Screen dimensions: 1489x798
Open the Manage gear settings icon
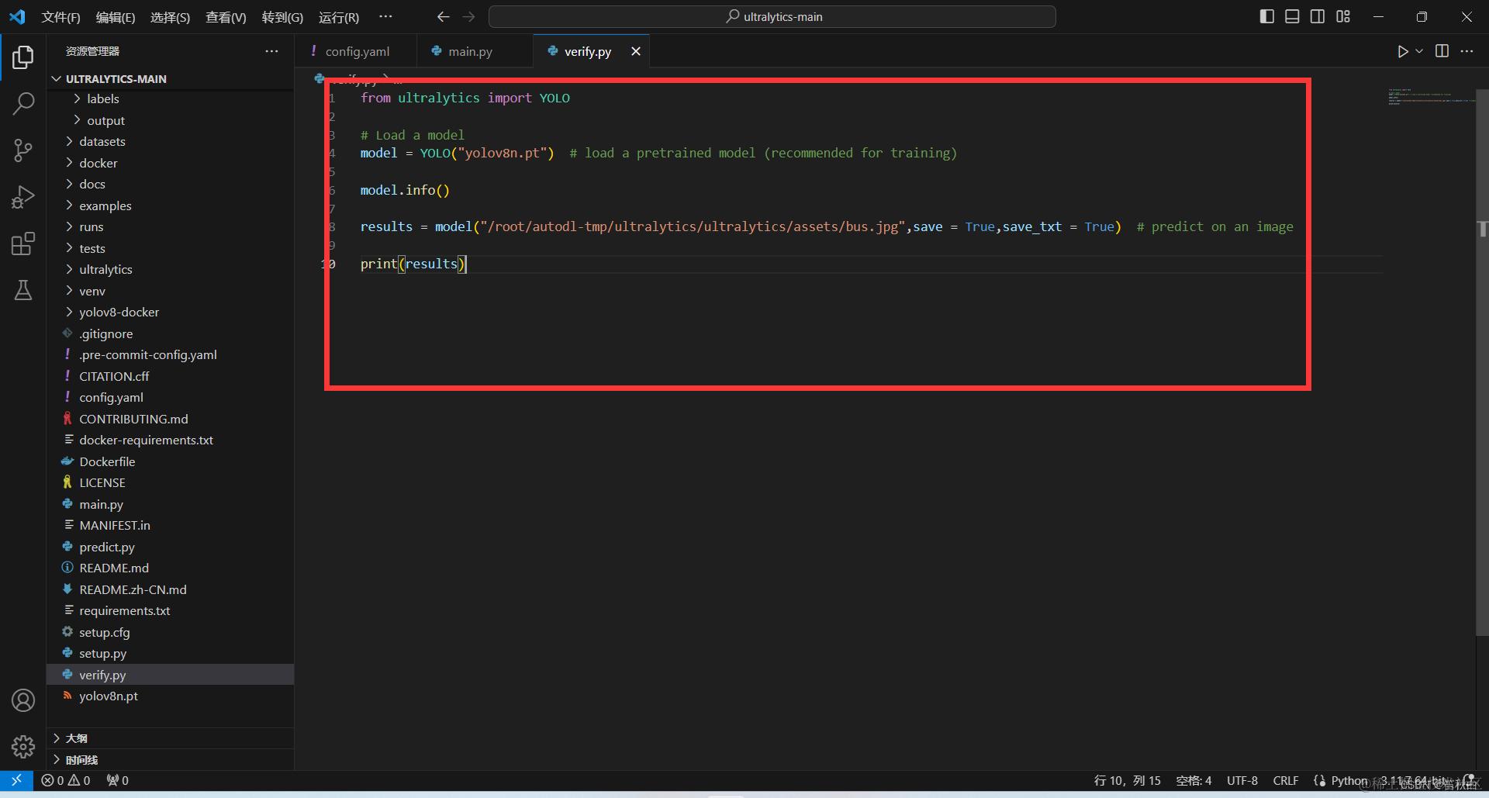point(23,746)
